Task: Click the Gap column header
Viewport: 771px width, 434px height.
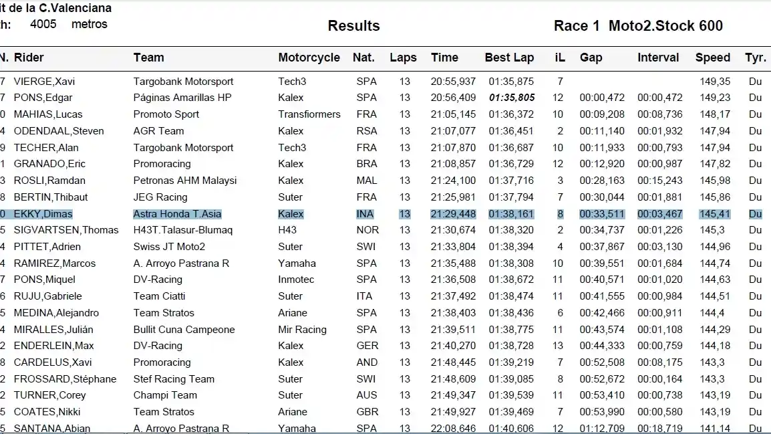Action: click(591, 58)
